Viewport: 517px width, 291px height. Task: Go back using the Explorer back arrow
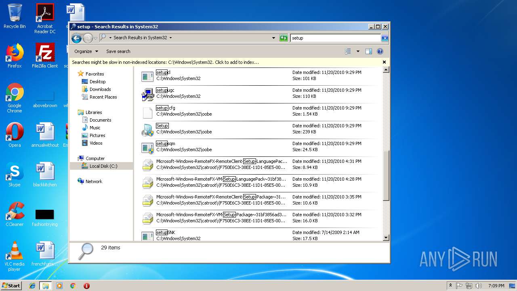pyautogui.click(x=76, y=38)
